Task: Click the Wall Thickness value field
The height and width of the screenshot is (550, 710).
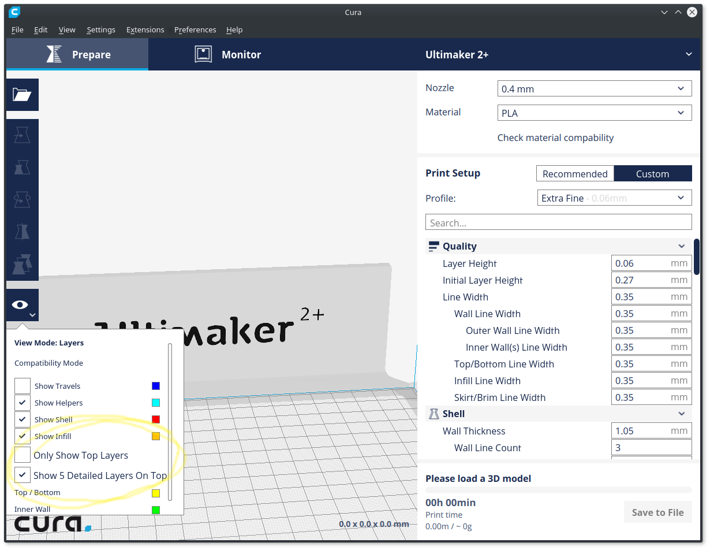Action: tap(652, 431)
